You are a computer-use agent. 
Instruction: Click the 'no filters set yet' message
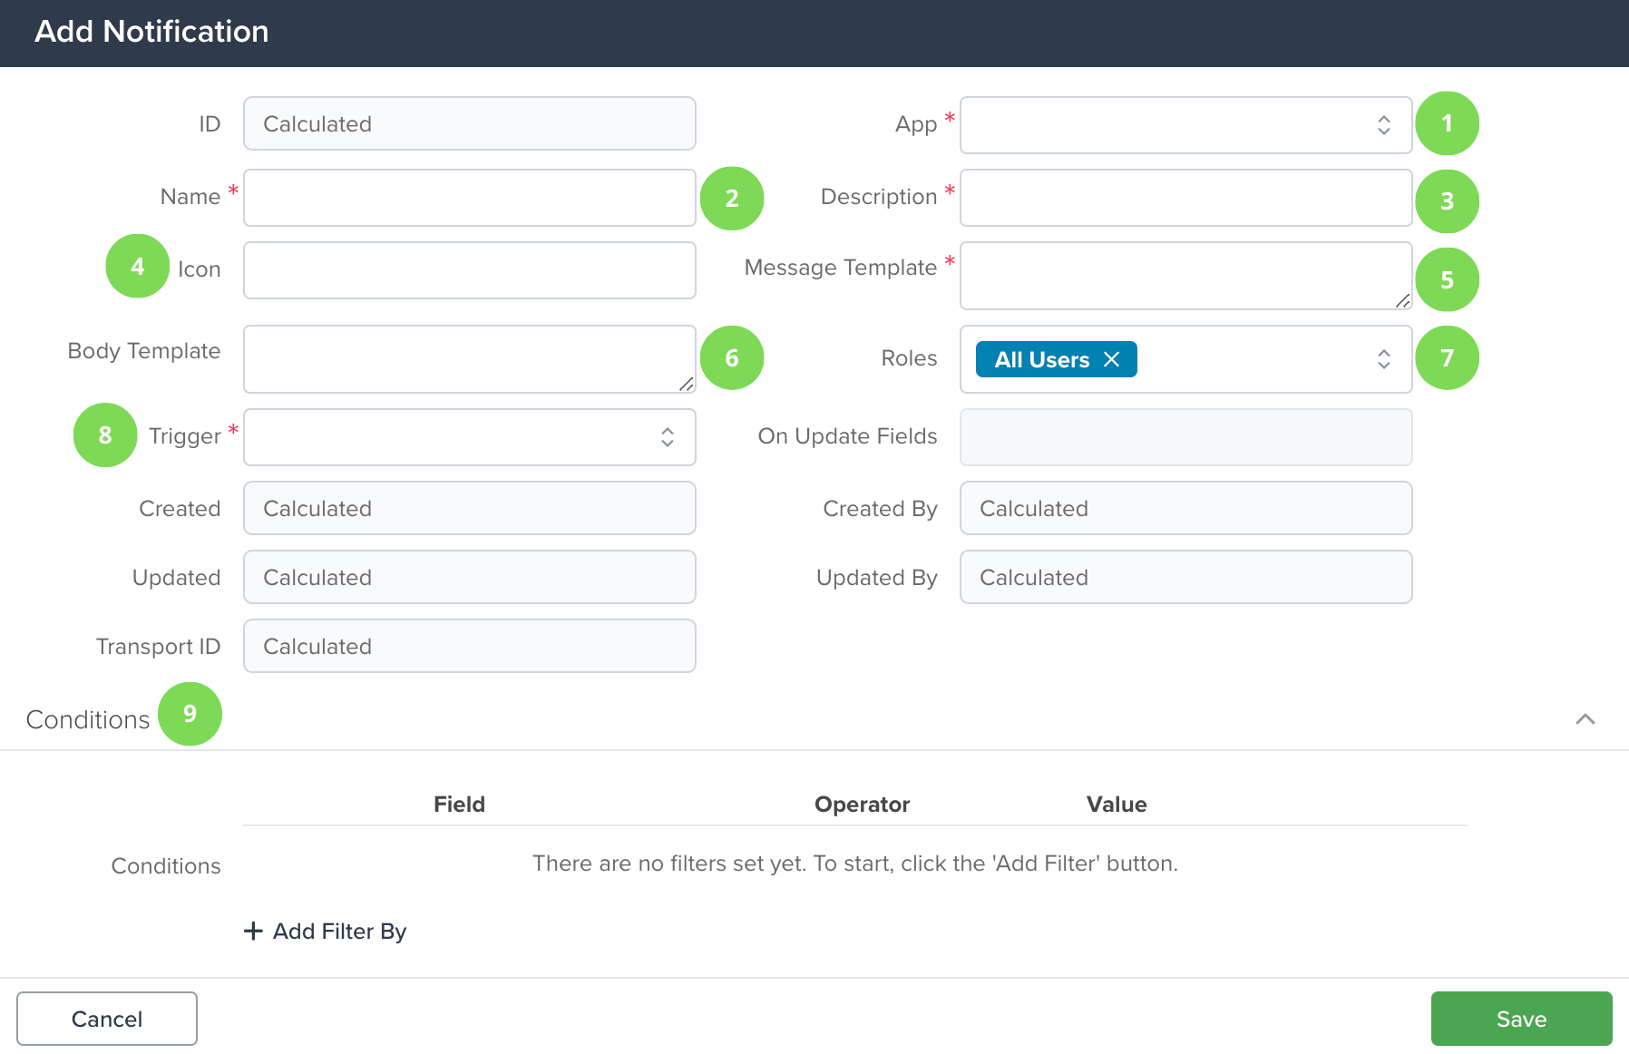[854, 864]
